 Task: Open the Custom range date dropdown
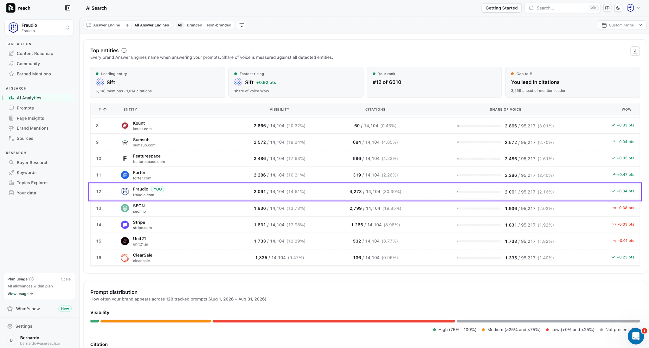[x=622, y=25]
